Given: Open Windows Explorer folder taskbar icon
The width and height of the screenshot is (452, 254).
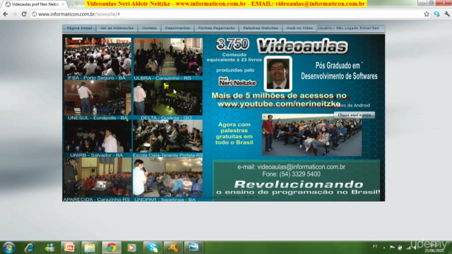Looking at the screenshot, I should pyautogui.click(x=90, y=248).
